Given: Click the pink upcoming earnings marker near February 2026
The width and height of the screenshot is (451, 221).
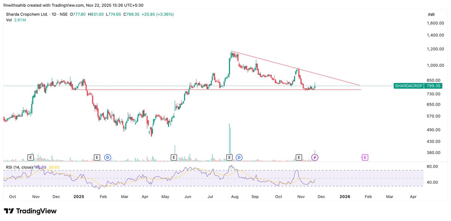Looking at the screenshot, I should (x=364, y=157).
